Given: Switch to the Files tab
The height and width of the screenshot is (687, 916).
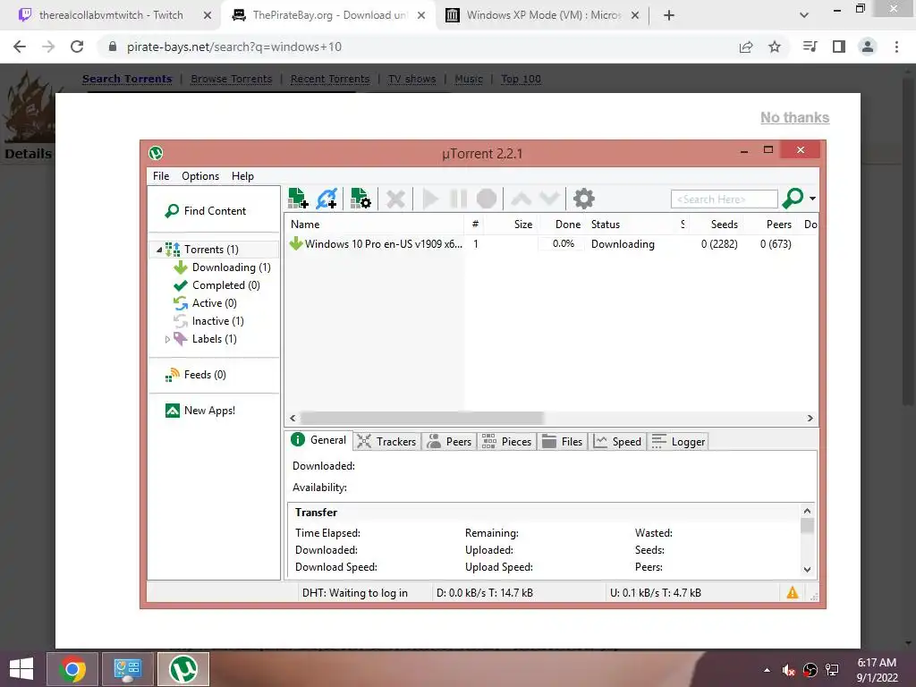Looking at the screenshot, I should [x=563, y=442].
